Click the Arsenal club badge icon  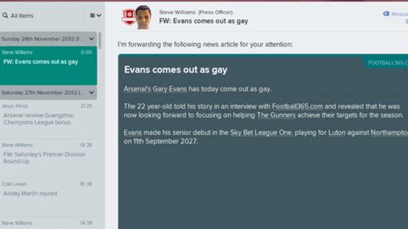tap(129, 17)
